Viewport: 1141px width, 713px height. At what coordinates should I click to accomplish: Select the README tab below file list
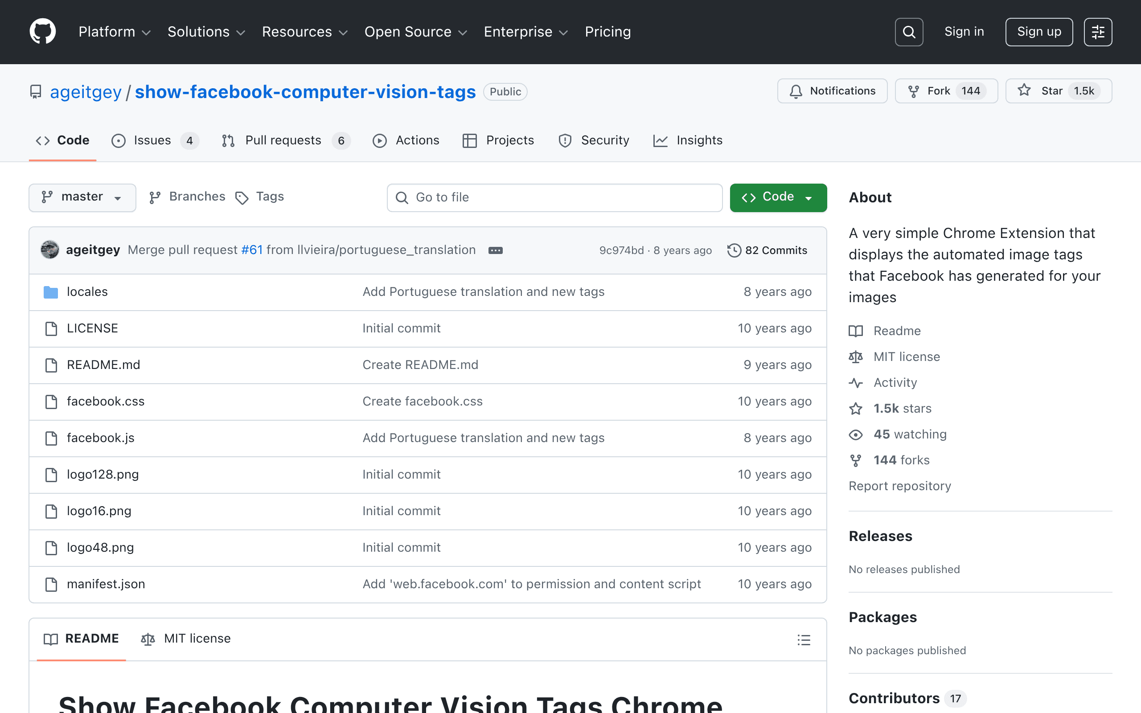point(81,639)
